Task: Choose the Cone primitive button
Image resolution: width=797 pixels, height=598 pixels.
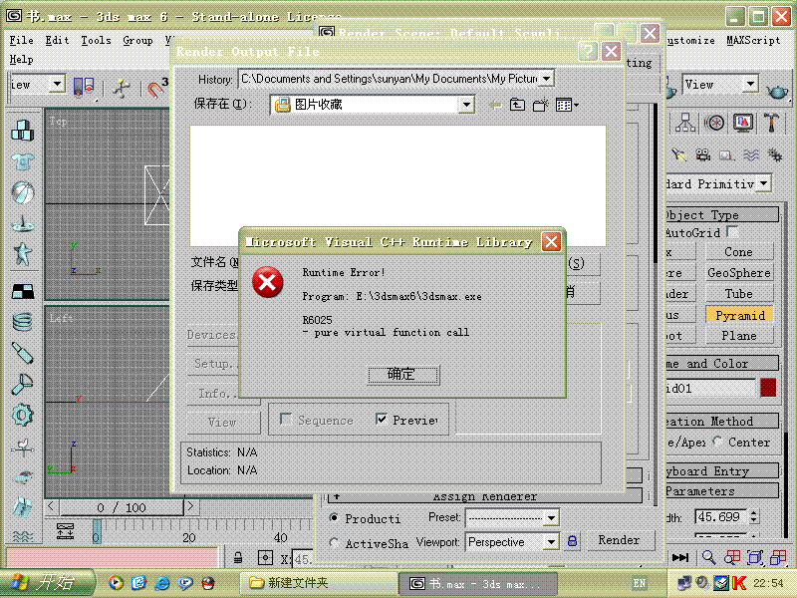Action: click(738, 252)
